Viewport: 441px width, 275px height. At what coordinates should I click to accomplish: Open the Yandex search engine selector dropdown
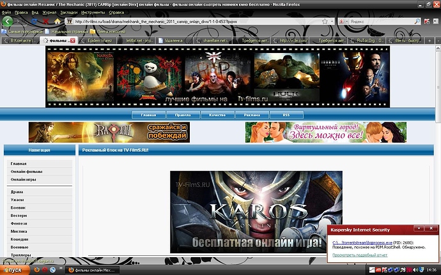pos(343,21)
